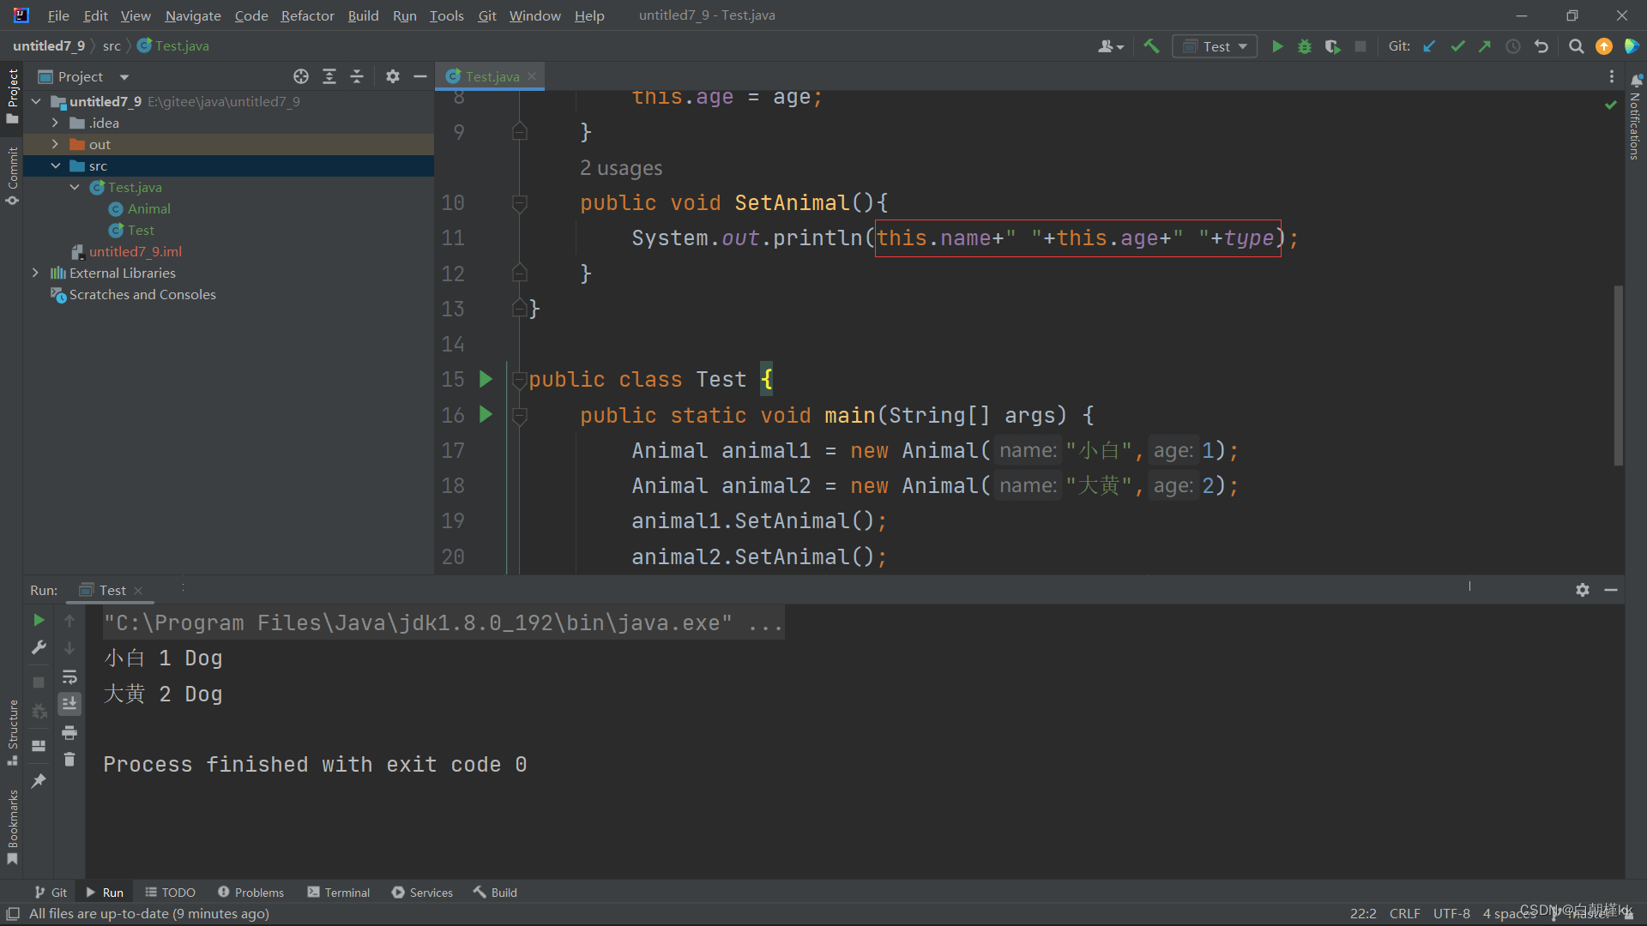Click the Git update project arrow
The width and height of the screenshot is (1647, 926).
click(x=1429, y=46)
